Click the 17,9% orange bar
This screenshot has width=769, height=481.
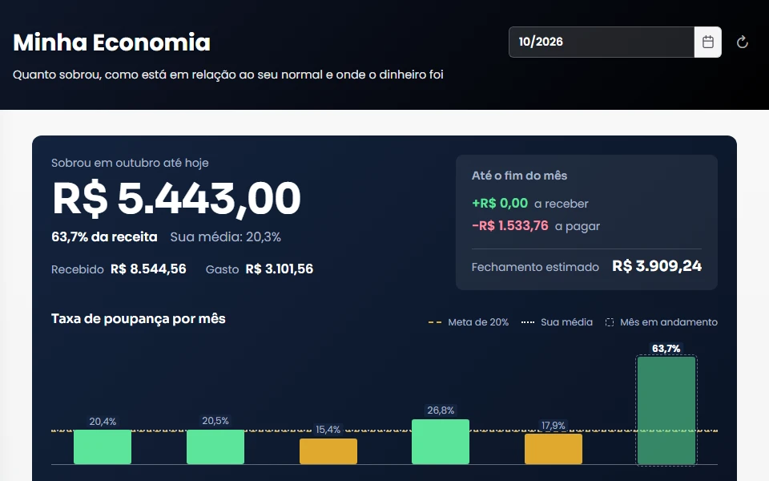[x=554, y=449]
